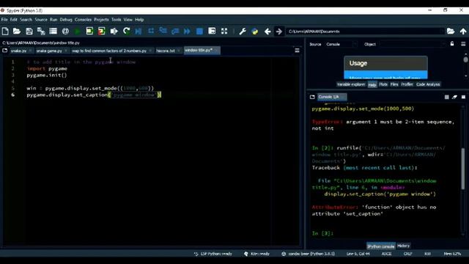Open the Tools menu
Image resolution: width=469 pixels, height=264 pixels.
(117, 20)
